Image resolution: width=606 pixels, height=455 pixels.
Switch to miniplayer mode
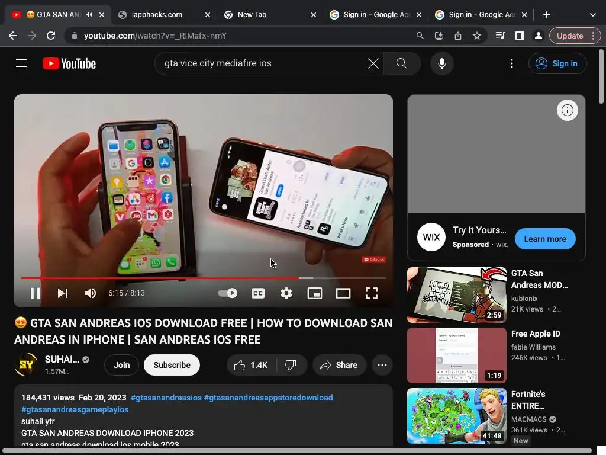coord(315,293)
